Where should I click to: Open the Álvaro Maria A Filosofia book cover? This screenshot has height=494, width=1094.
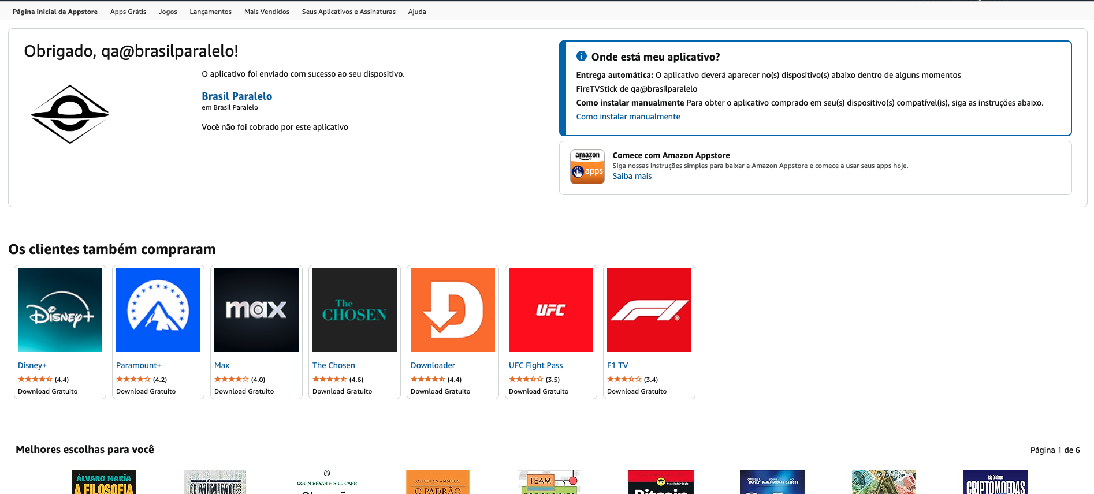point(103,482)
